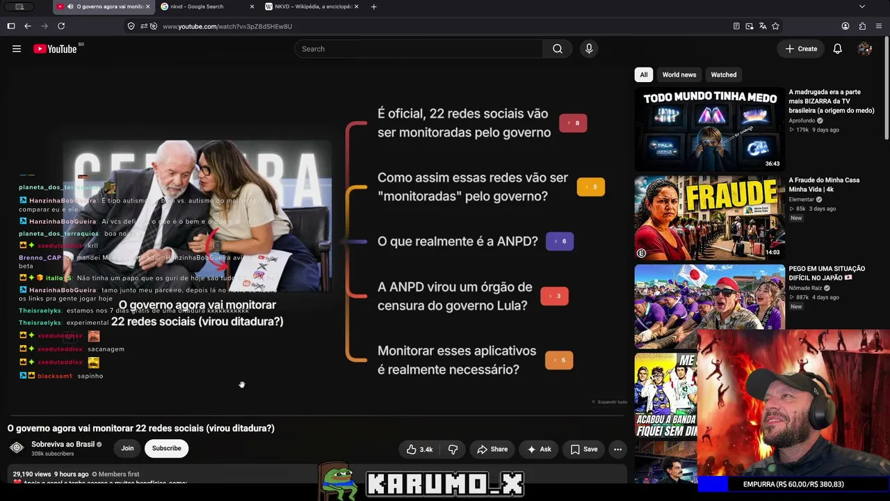
Task: Focus the YouTube search field
Action: point(419,49)
